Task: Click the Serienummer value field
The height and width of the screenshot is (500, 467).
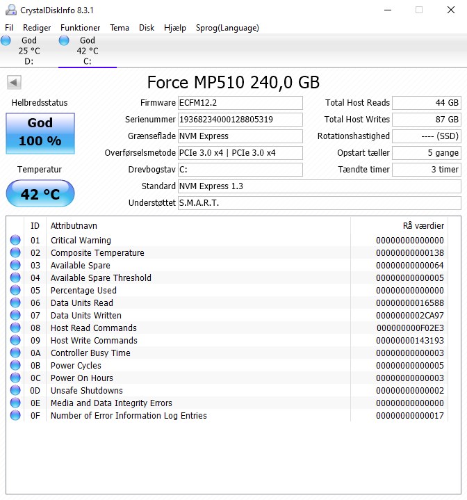Action: pos(240,120)
